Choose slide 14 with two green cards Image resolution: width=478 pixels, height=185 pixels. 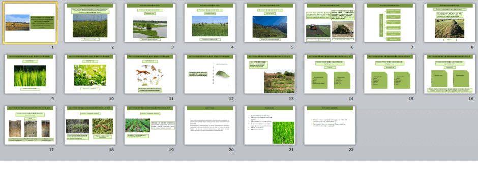[x=330, y=74]
